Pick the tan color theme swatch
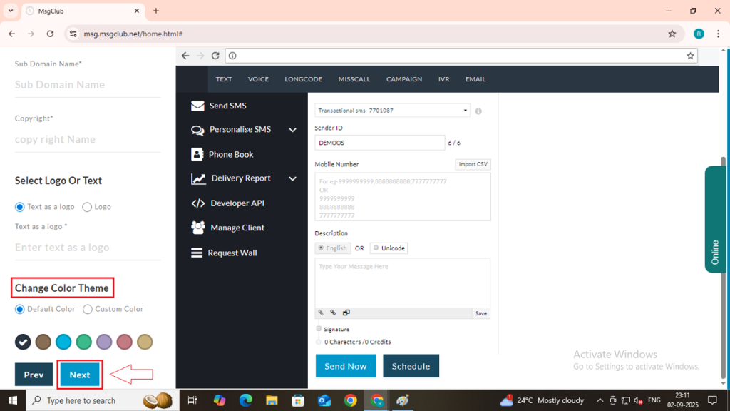The width and height of the screenshot is (730, 411). coord(145,342)
